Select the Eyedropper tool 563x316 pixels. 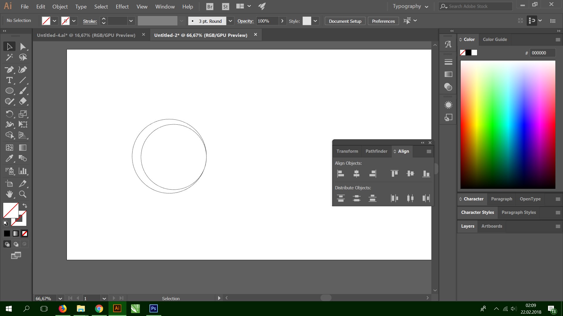[9, 158]
